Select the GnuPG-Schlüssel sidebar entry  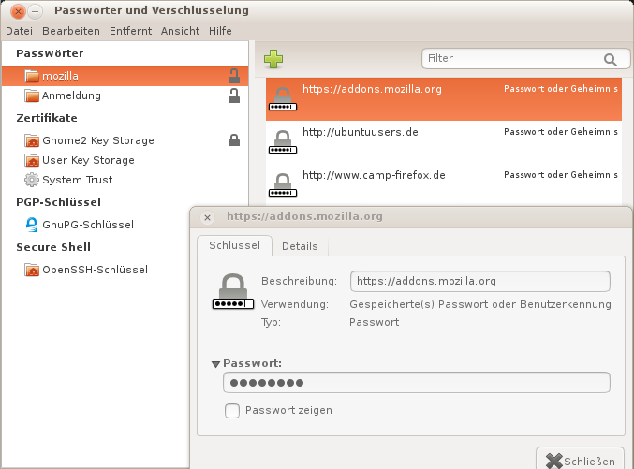(x=87, y=225)
